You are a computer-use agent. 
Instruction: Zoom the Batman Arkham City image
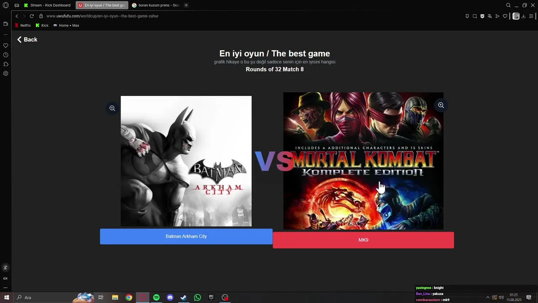click(112, 108)
